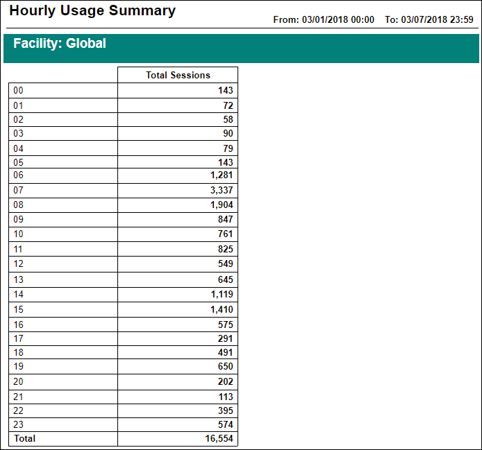Click sessions value 3,337 for hour 07

tap(222, 190)
